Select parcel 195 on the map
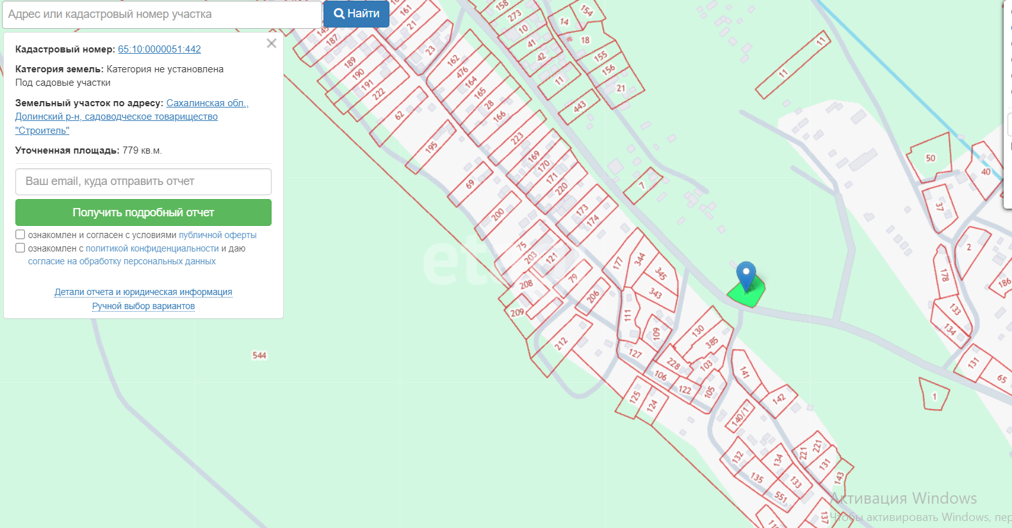Screen dimensions: 1012x528 (x=431, y=147)
